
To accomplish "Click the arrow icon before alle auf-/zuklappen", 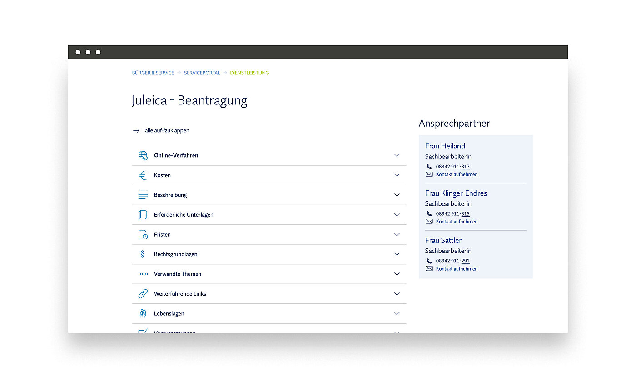I will (x=136, y=131).
